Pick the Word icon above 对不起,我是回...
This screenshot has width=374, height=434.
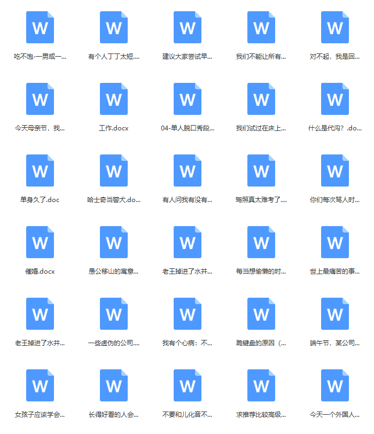click(335, 27)
